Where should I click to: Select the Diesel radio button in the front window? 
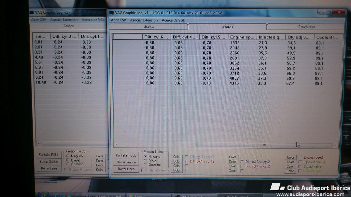click(x=145, y=161)
